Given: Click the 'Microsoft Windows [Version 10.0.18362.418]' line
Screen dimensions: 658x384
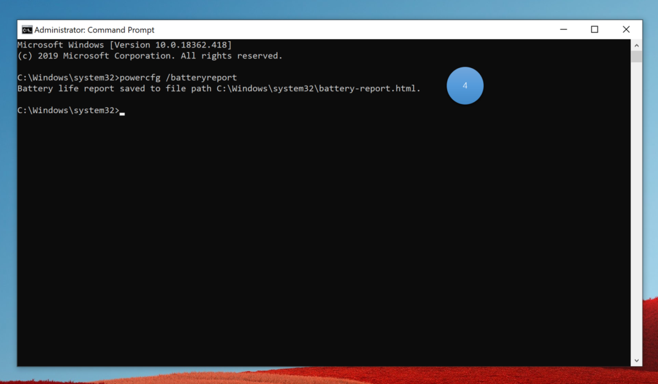Looking at the screenshot, I should point(125,45).
